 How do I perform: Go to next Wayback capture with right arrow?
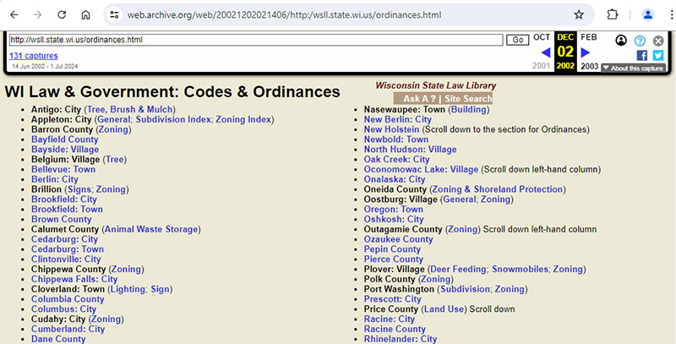(x=585, y=52)
